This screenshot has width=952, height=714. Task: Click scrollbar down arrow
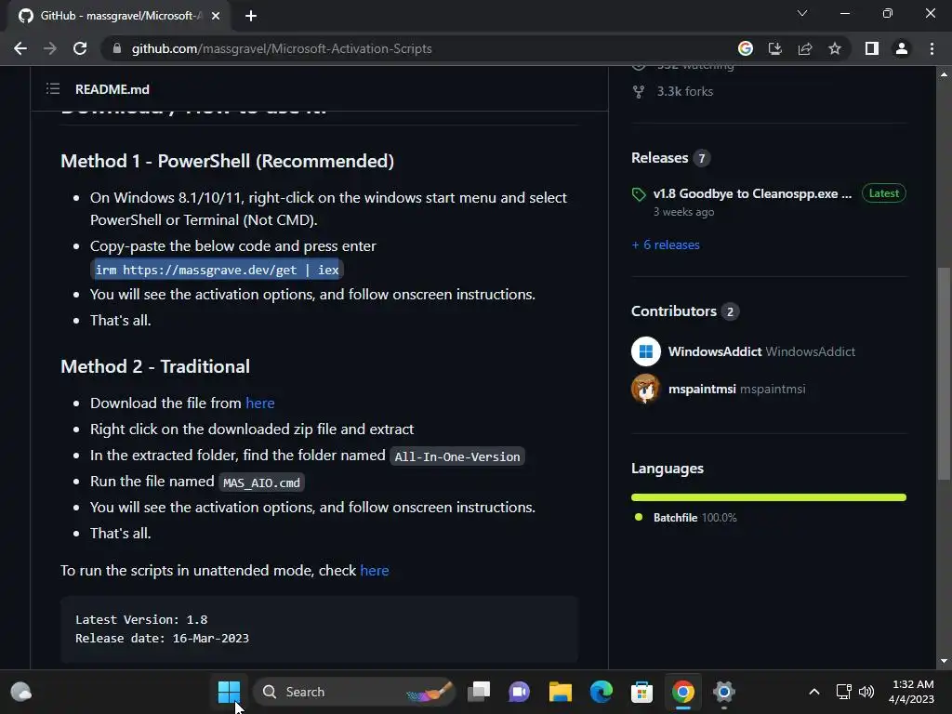pos(944,661)
